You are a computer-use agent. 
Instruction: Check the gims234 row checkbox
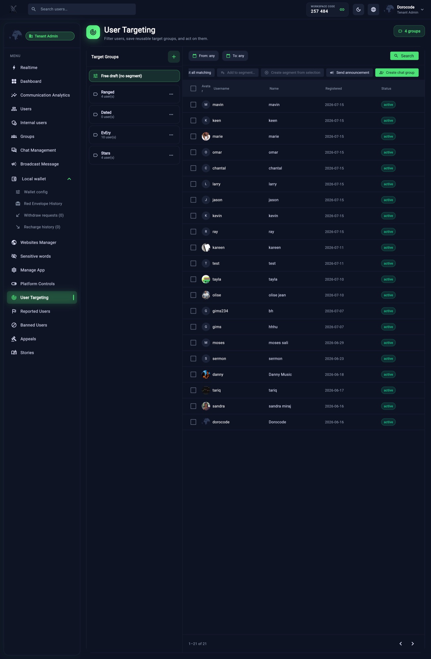click(193, 311)
